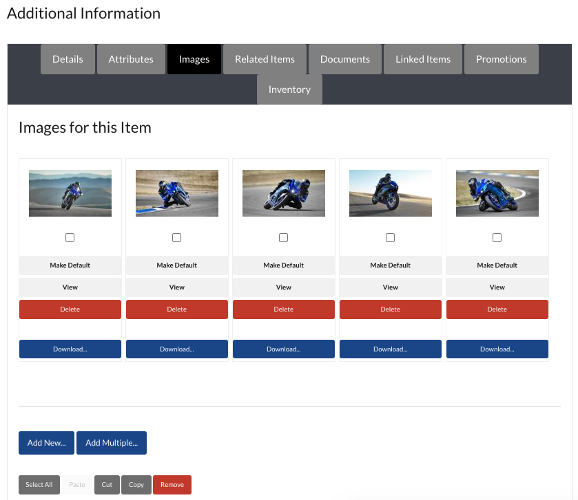Open the Attributes tab
Viewport: 578px width, 500px height.
click(x=131, y=59)
